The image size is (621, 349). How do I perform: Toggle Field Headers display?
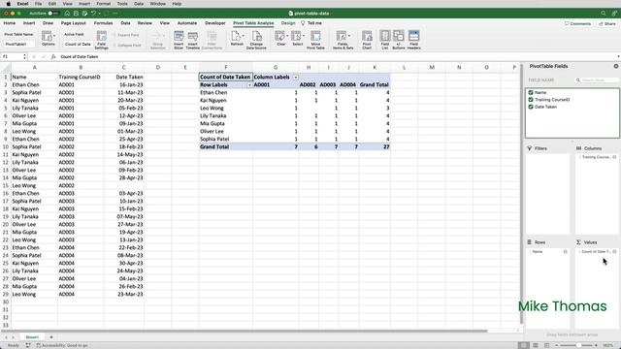pyautogui.click(x=414, y=40)
